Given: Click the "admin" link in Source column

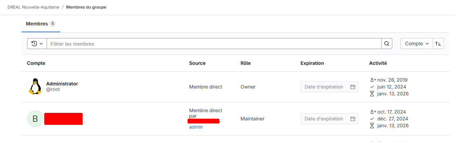Looking at the screenshot, I should [196, 127].
